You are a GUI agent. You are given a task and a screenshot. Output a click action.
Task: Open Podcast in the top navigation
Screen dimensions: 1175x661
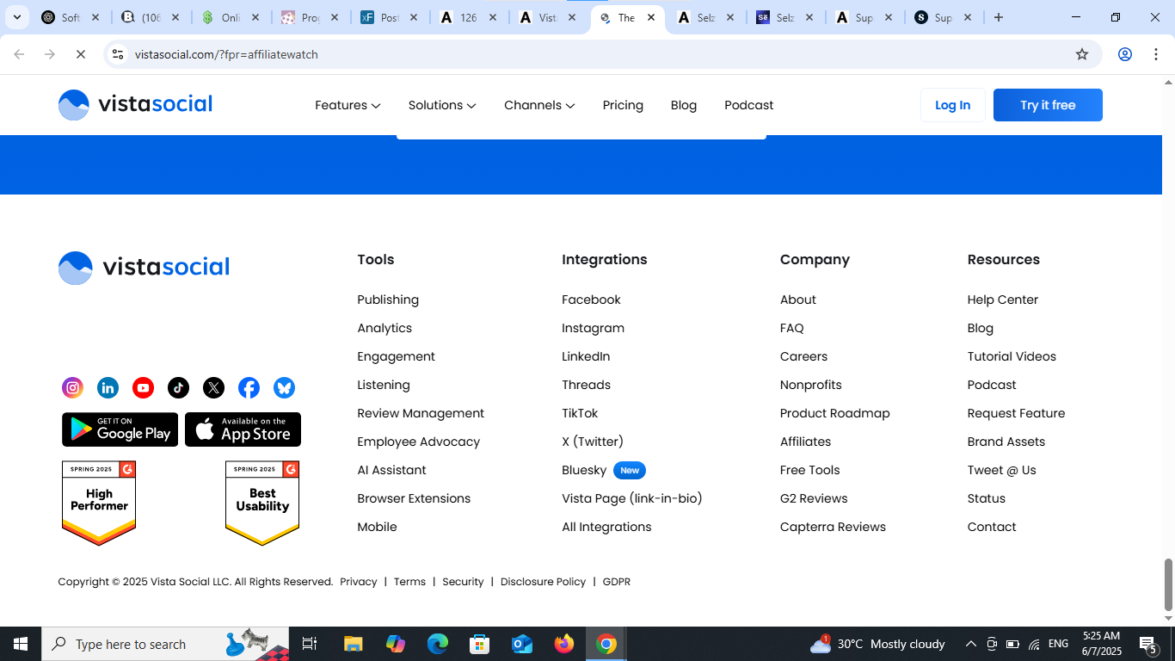(x=749, y=105)
